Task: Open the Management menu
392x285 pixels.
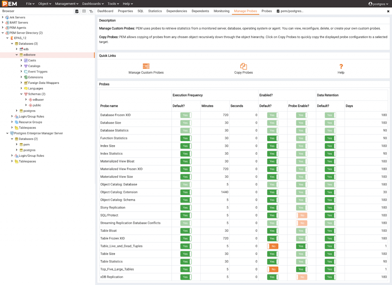Action: tap(67, 4)
